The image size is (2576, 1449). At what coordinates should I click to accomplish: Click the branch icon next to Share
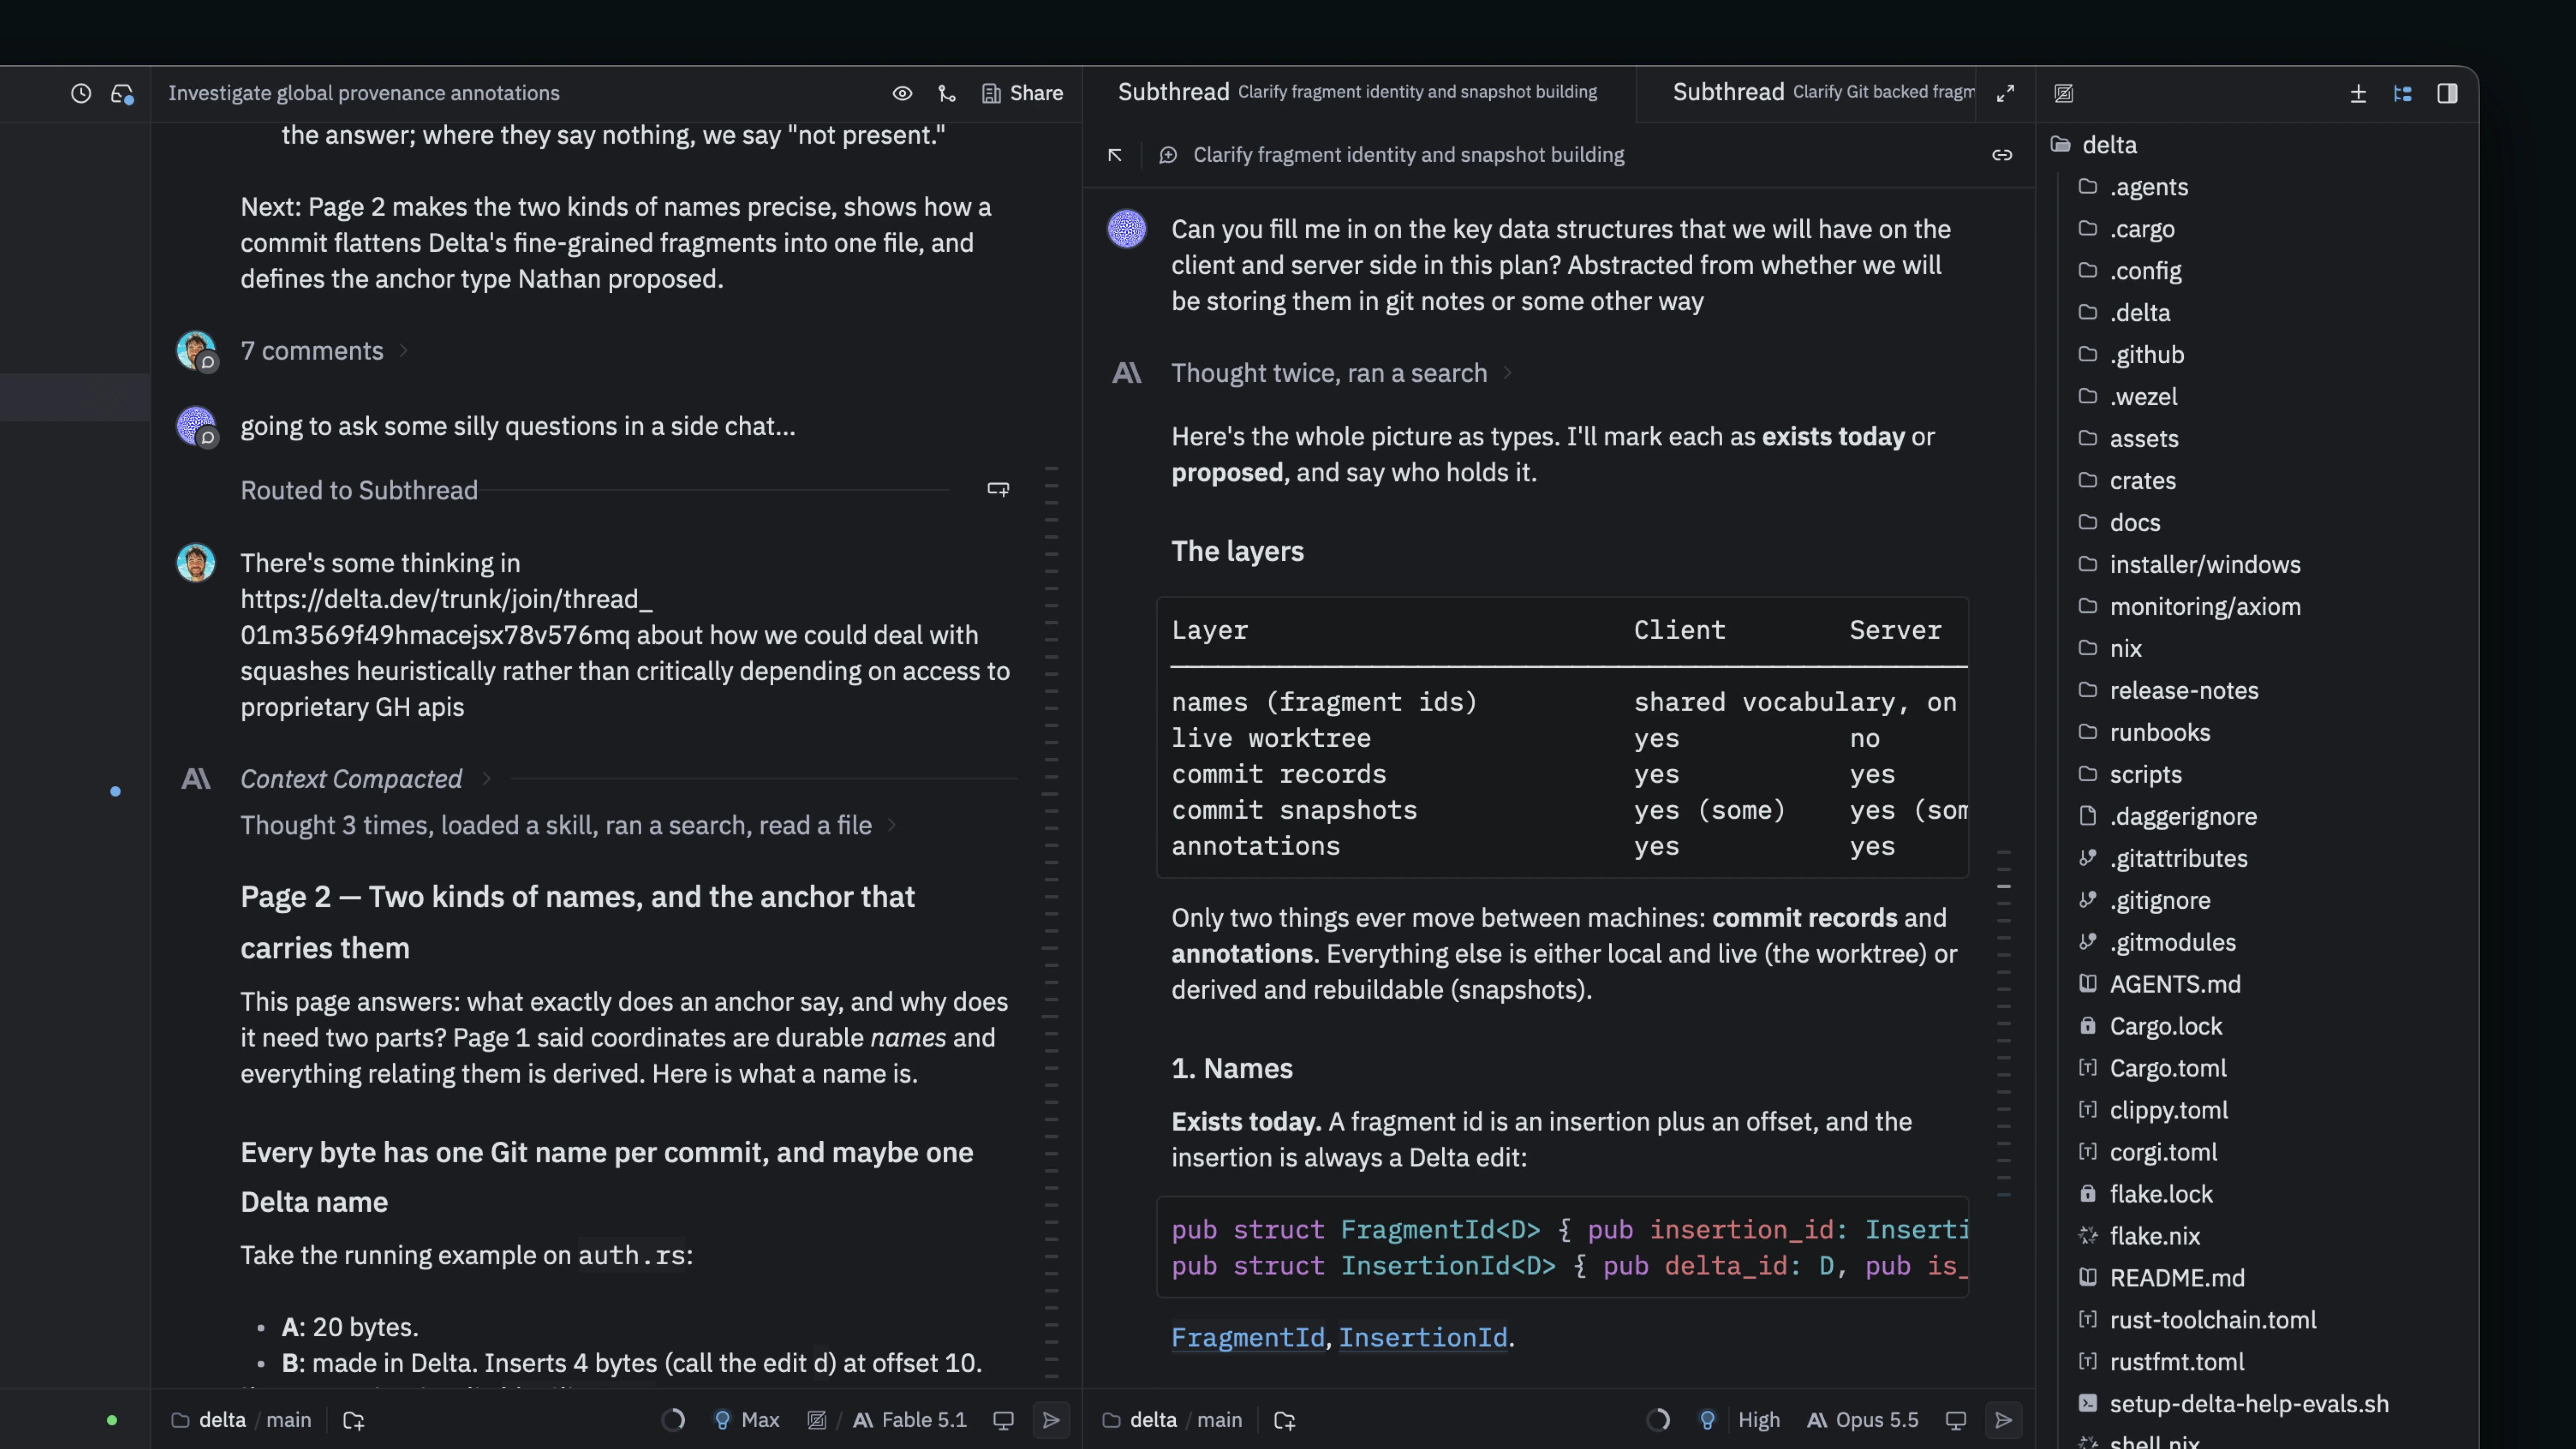(947, 93)
